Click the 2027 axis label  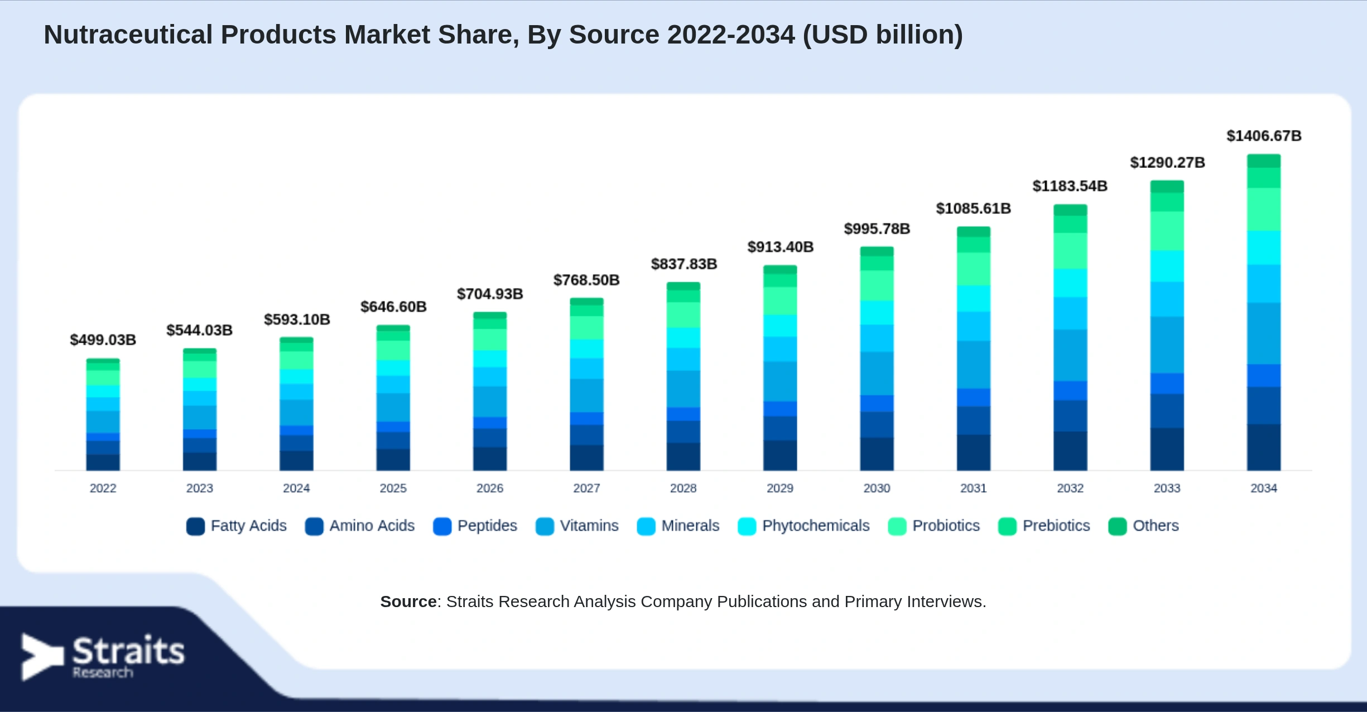point(587,488)
